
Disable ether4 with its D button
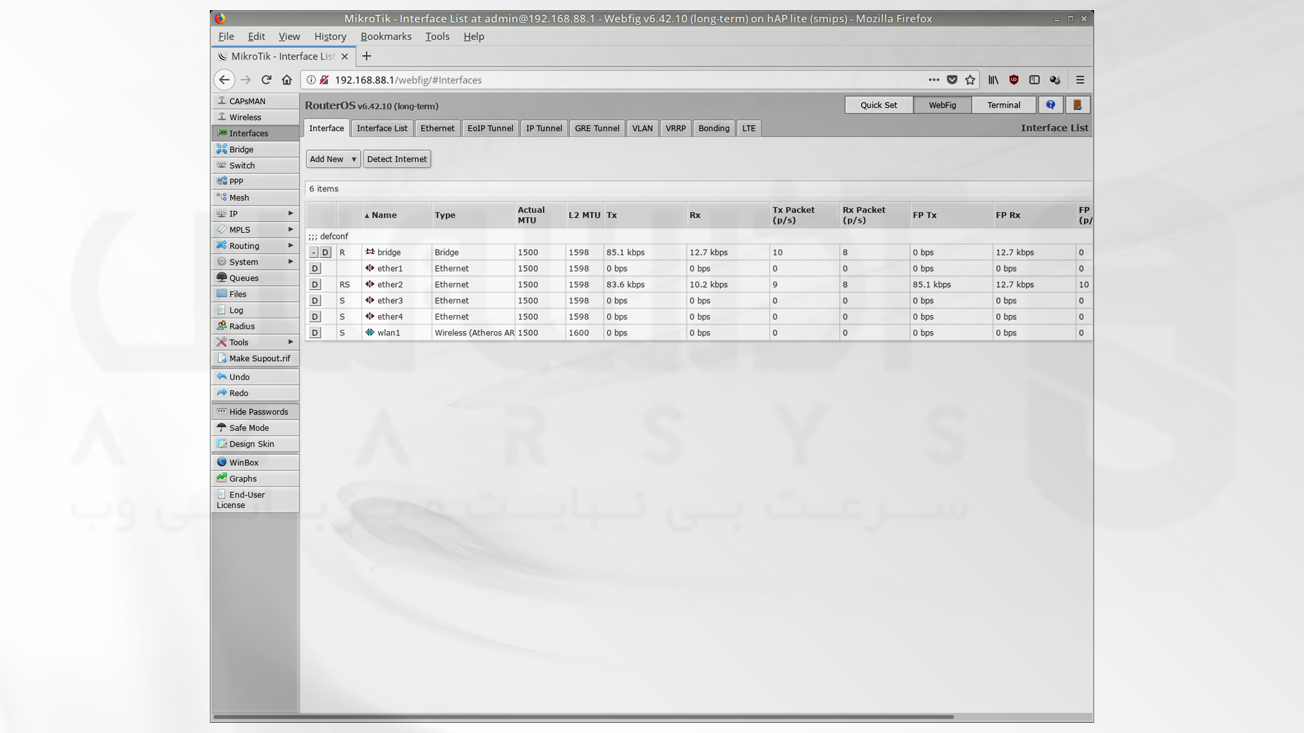tap(315, 317)
